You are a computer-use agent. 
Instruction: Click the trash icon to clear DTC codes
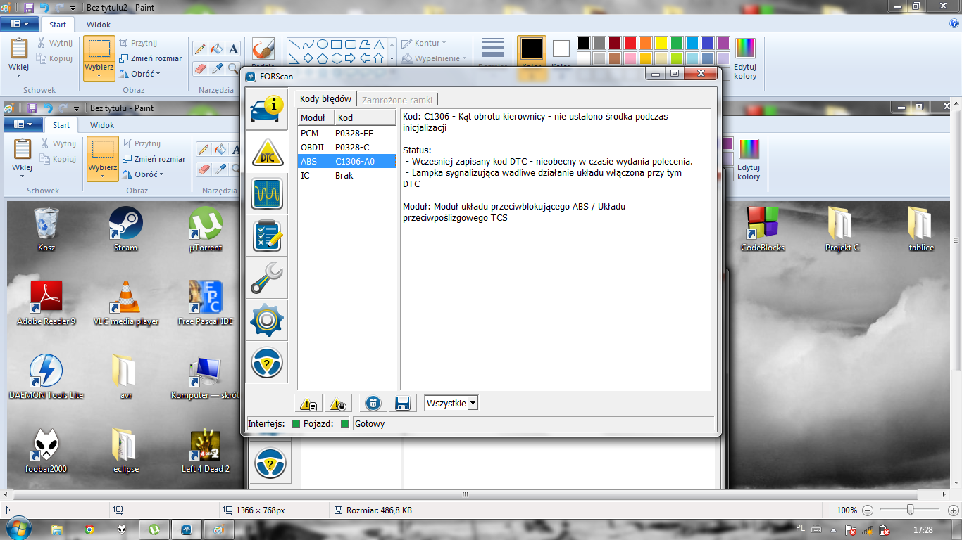click(373, 403)
